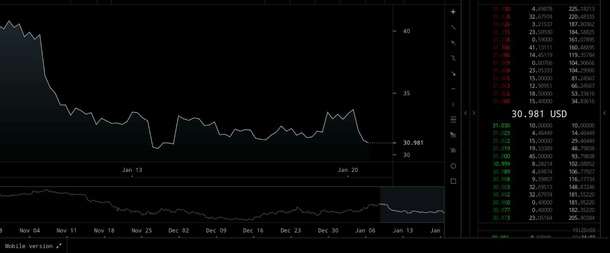Select the circle shape tool
The width and height of the screenshot is (610, 253).
click(453, 166)
